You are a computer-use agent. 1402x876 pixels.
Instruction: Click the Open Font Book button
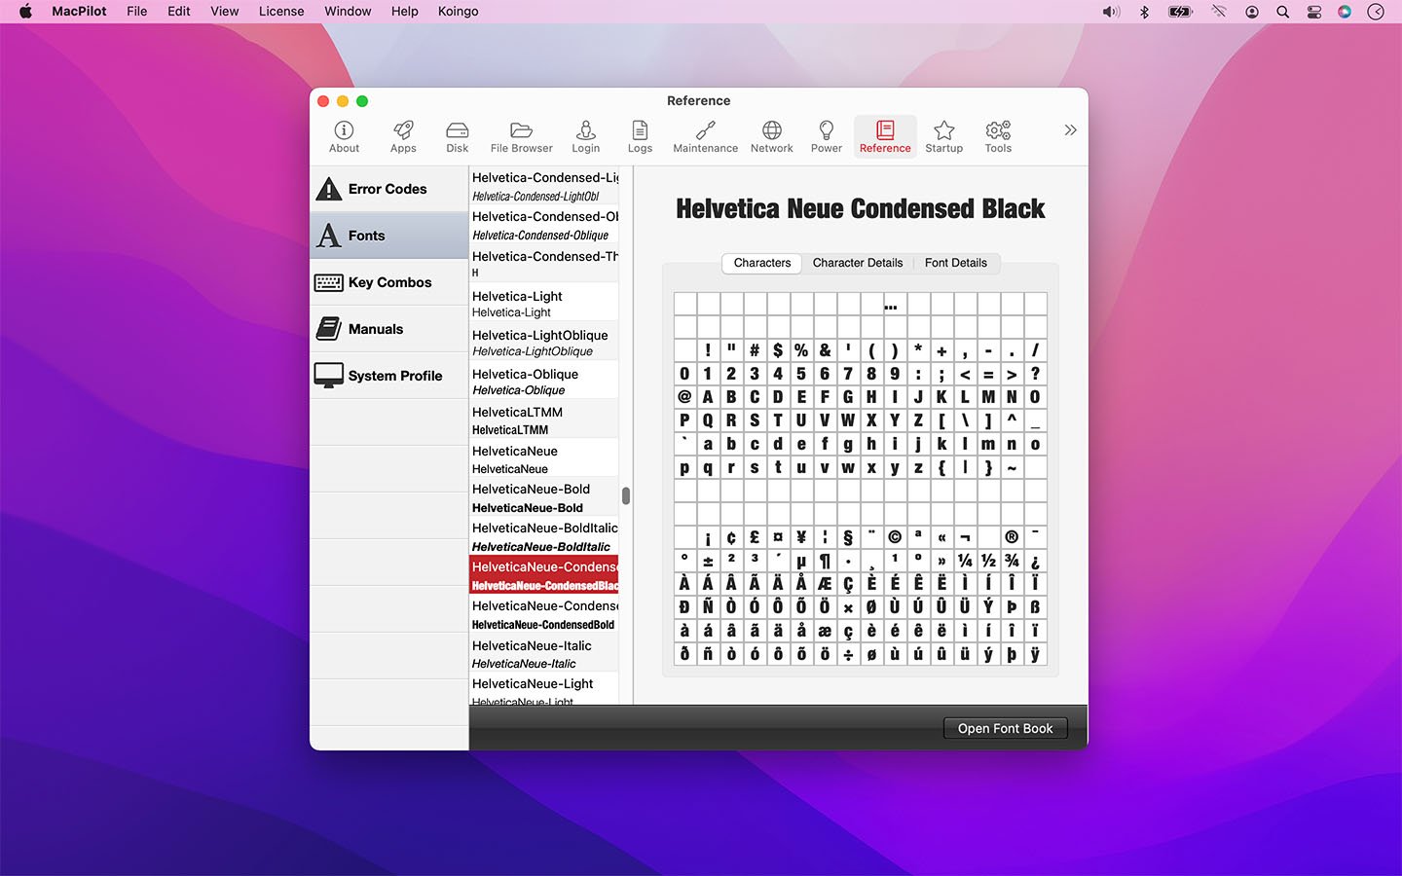1005,727
